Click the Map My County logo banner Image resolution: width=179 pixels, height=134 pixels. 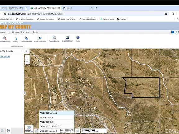point(15,26)
